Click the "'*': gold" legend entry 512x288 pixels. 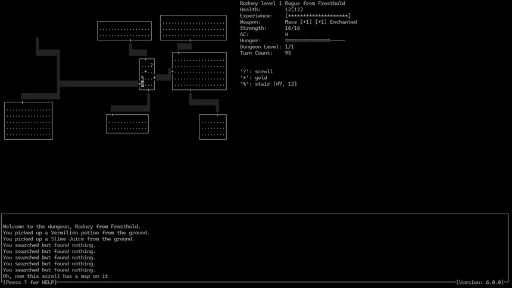[x=254, y=78]
